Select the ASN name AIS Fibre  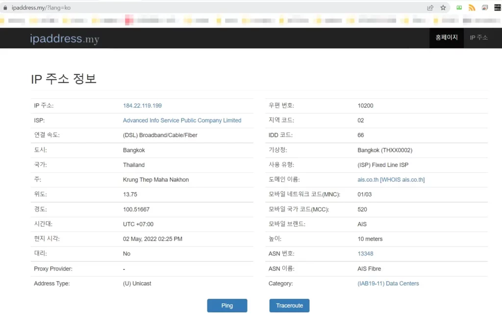(369, 269)
